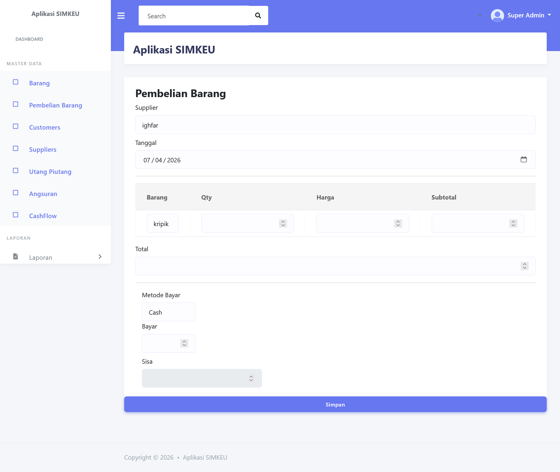This screenshot has width=560, height=472.
Task: Open the Tanggal calendar picker icon
Action: 524,159
